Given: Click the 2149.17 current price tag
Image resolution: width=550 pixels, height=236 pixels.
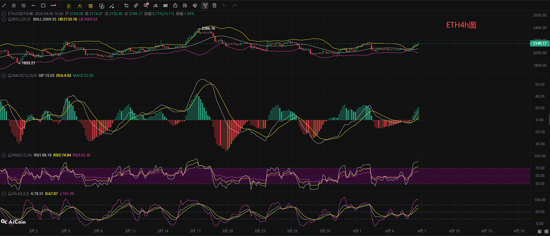Looking at the screenshot, I should click(x=540, y=43).
